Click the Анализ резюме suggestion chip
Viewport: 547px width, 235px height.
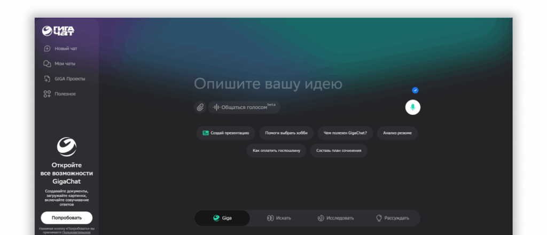point(397,133)
